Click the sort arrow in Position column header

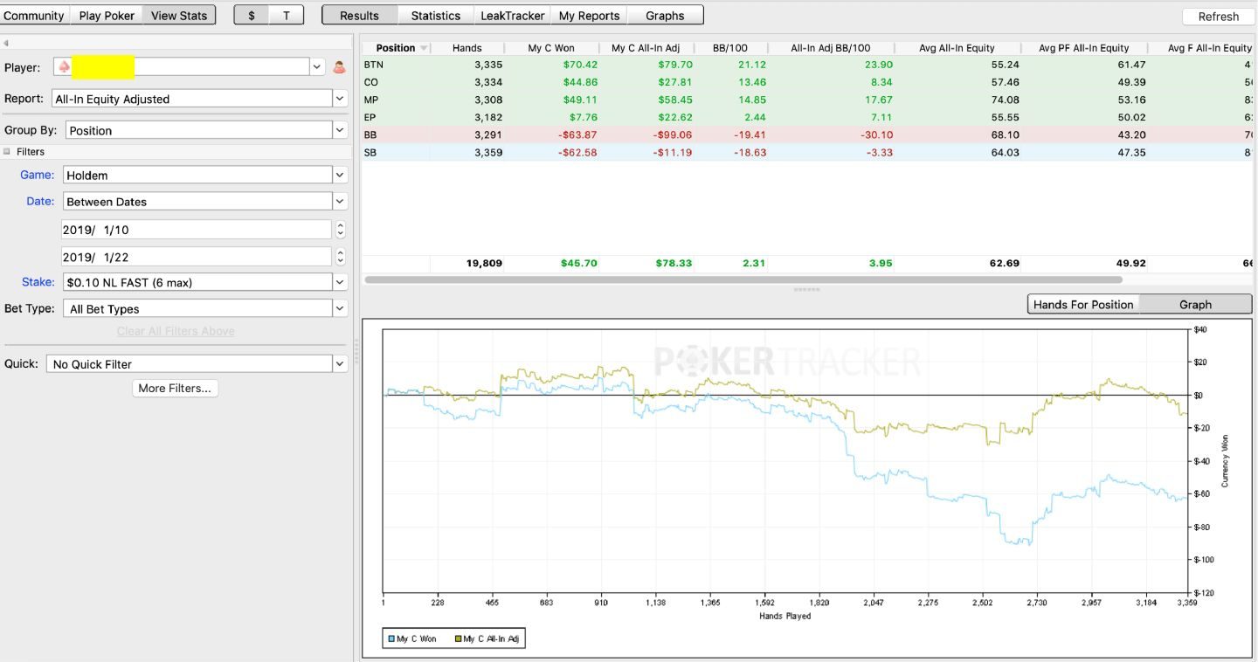tap(425, 48)
